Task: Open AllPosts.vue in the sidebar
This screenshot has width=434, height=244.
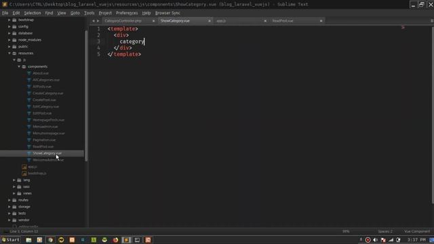Action: click(42, 87)
